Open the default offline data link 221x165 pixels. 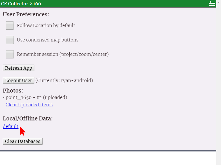11,126
